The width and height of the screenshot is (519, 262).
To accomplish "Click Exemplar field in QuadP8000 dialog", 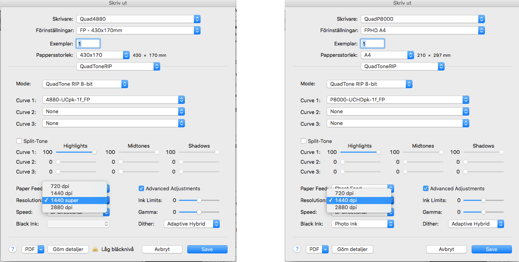I will tap(373, 44).
